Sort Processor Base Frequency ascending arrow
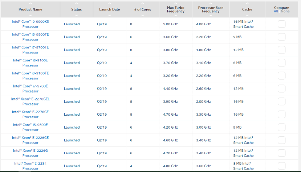Image resolution: width=301 pixels, height=172 pixels. [211, 4]
